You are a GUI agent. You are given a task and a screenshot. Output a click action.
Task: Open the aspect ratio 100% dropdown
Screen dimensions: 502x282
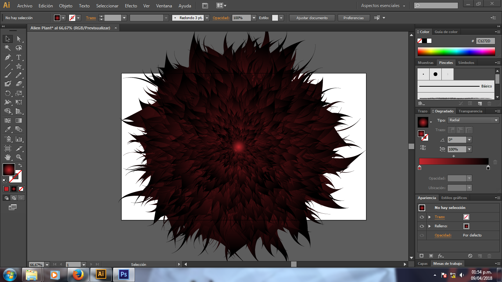(x=469, y=149)
